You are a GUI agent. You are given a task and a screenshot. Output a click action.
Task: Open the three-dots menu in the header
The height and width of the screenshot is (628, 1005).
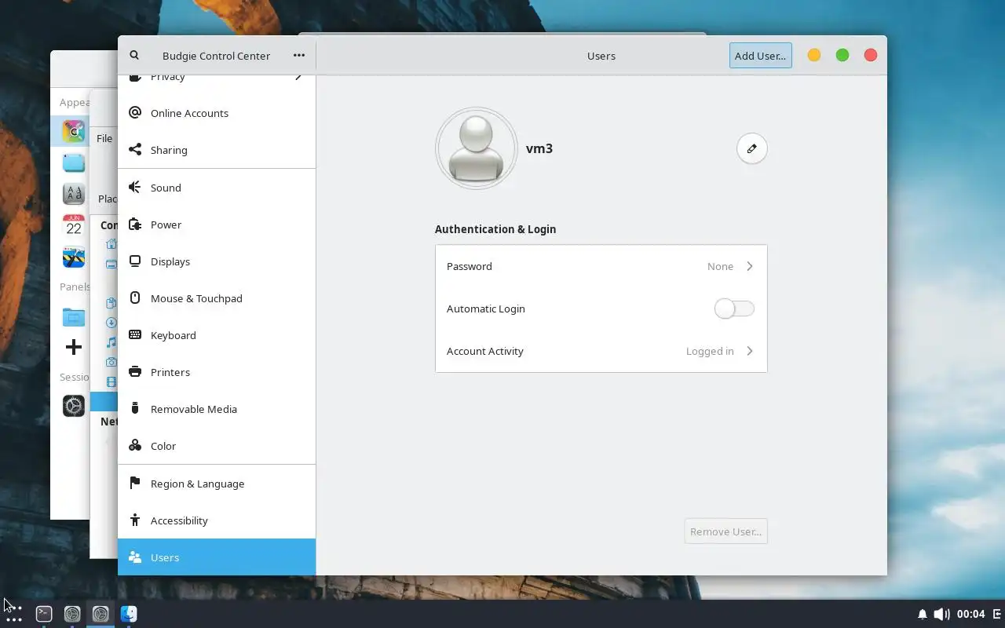299,56
